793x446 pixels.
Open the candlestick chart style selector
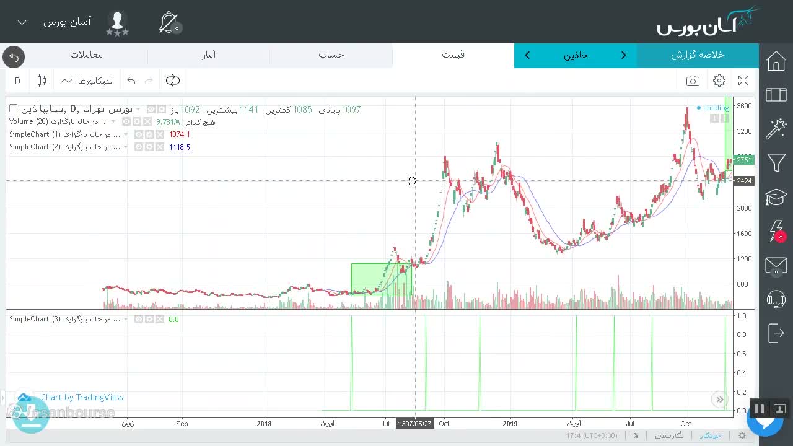click(42, 81)
